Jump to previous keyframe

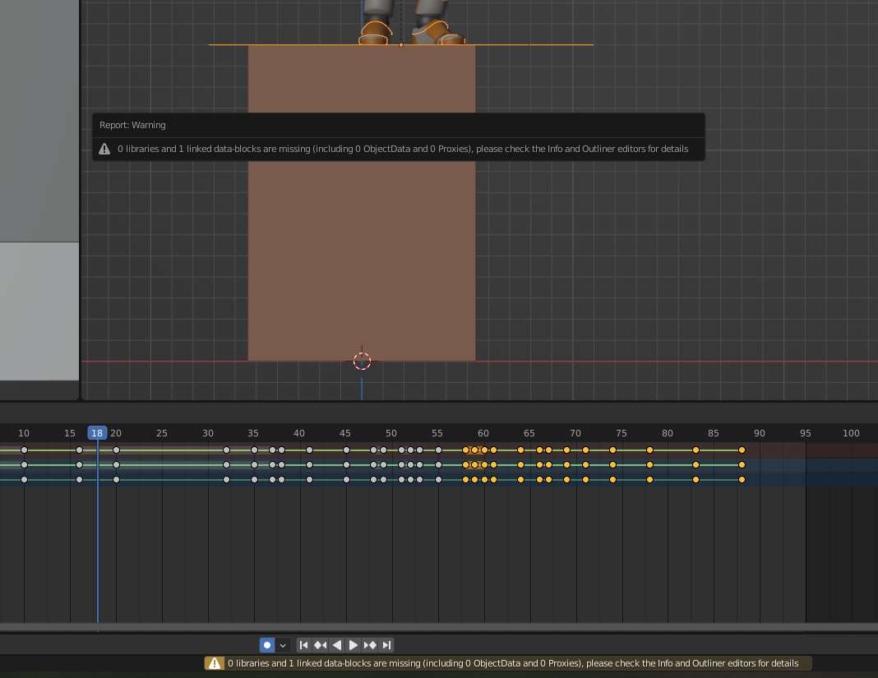coord(320,644)
